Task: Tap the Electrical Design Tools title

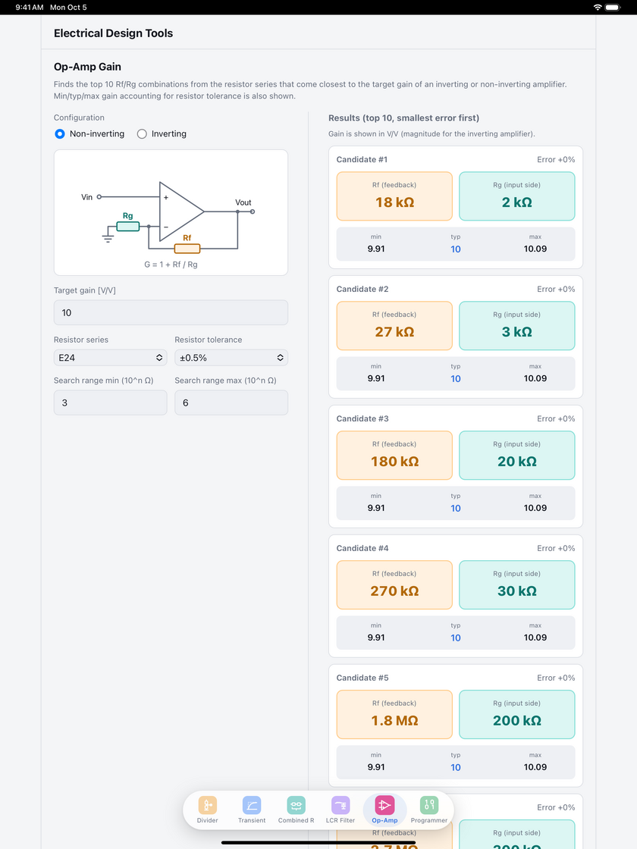Action: [x=113, y=33]
